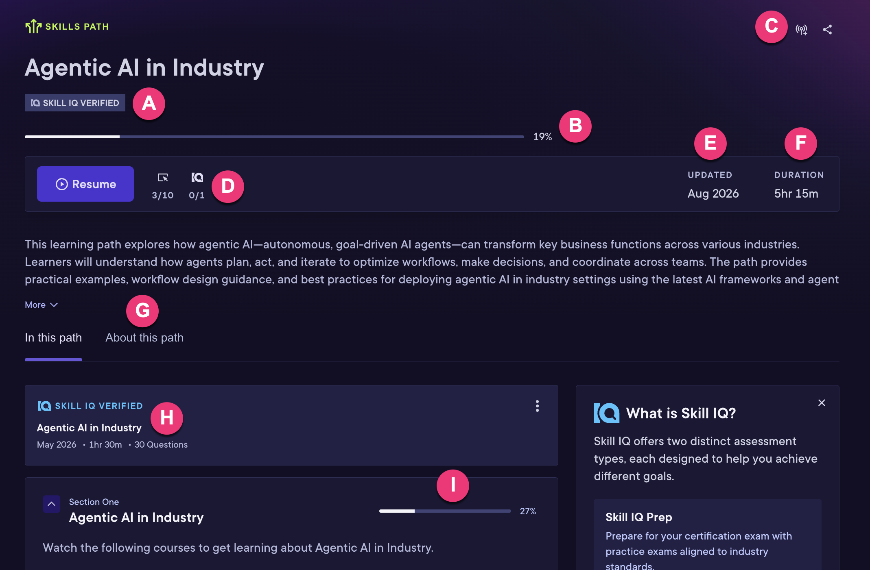Click the 19% overall progress bar

pos(274,137)
